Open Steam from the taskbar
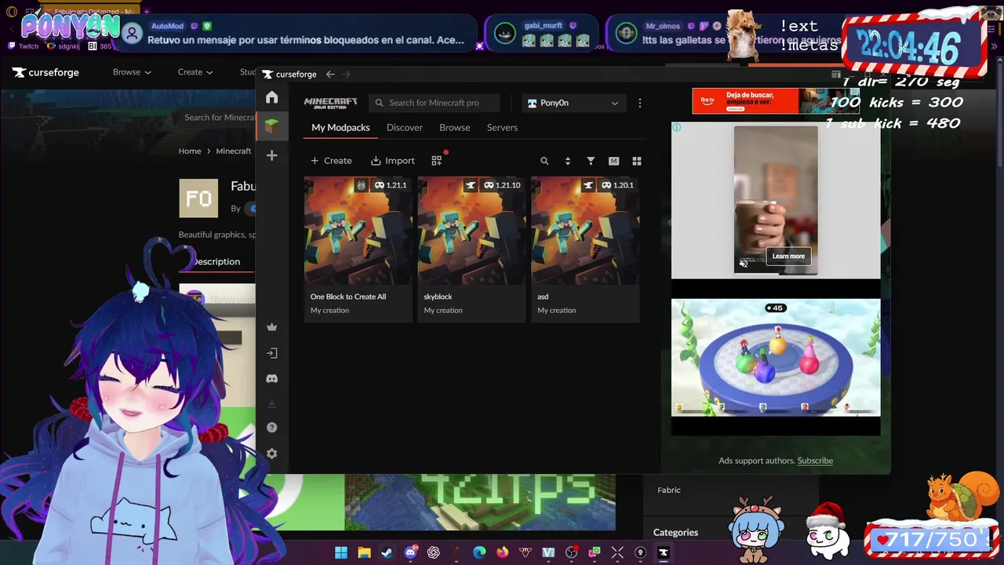1004x565 pixels. click(387, 552)
